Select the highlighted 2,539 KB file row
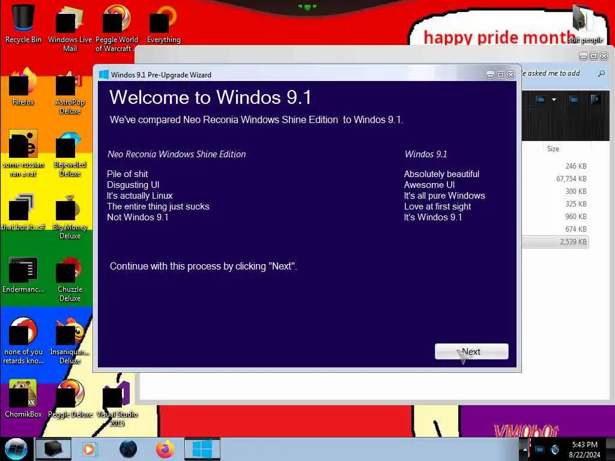 tap(556, 241)
